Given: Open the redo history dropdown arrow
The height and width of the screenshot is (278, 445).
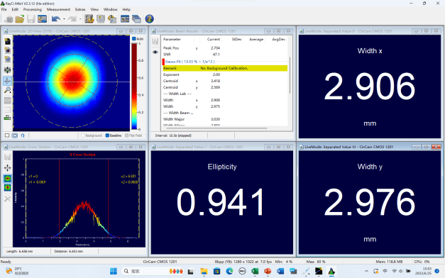Looking at the screenshot, I should tap(80, 19).
